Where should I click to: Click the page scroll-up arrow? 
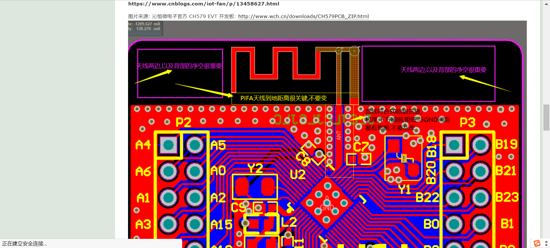point(546,4)
